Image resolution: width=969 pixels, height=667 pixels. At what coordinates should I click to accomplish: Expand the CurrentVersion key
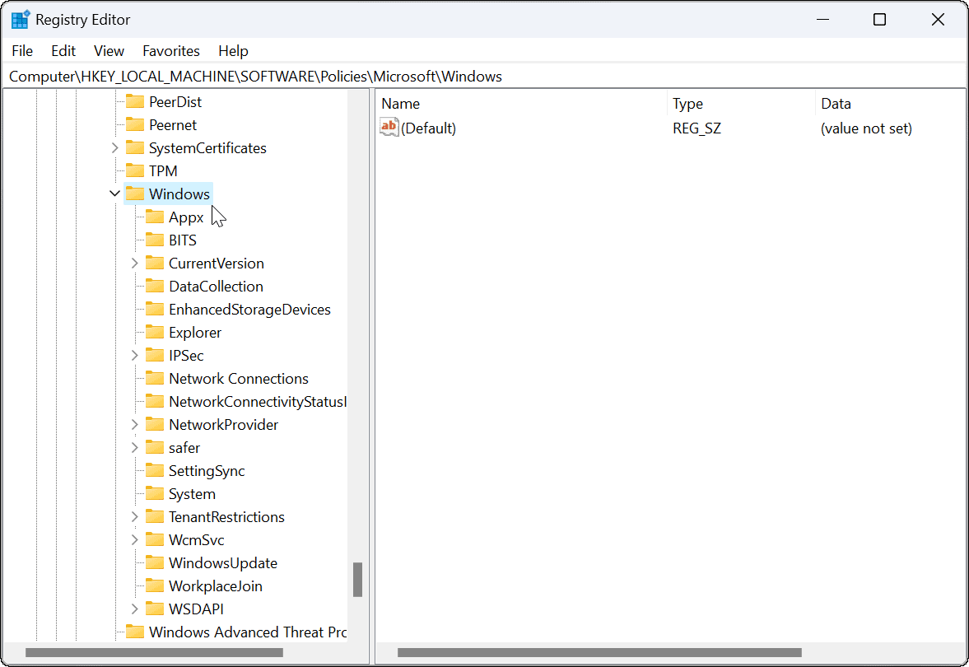(x=135, y=264)
